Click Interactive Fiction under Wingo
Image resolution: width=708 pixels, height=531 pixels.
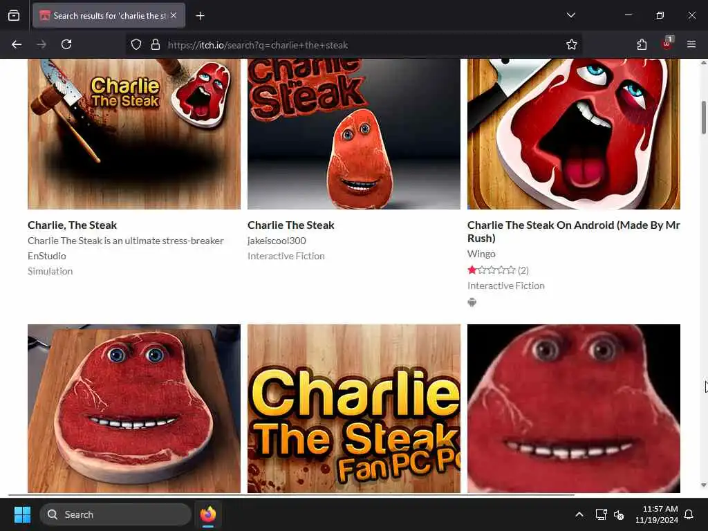[505, 286]
